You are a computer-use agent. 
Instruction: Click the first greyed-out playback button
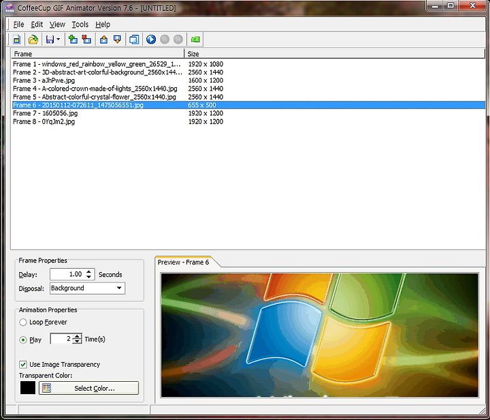pos(165,40)
